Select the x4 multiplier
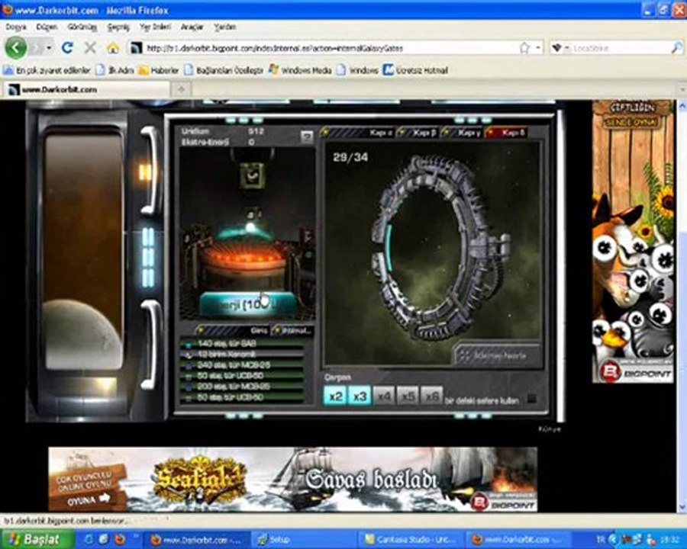Screen dimensions: 687x549 (x=384, y=396)
